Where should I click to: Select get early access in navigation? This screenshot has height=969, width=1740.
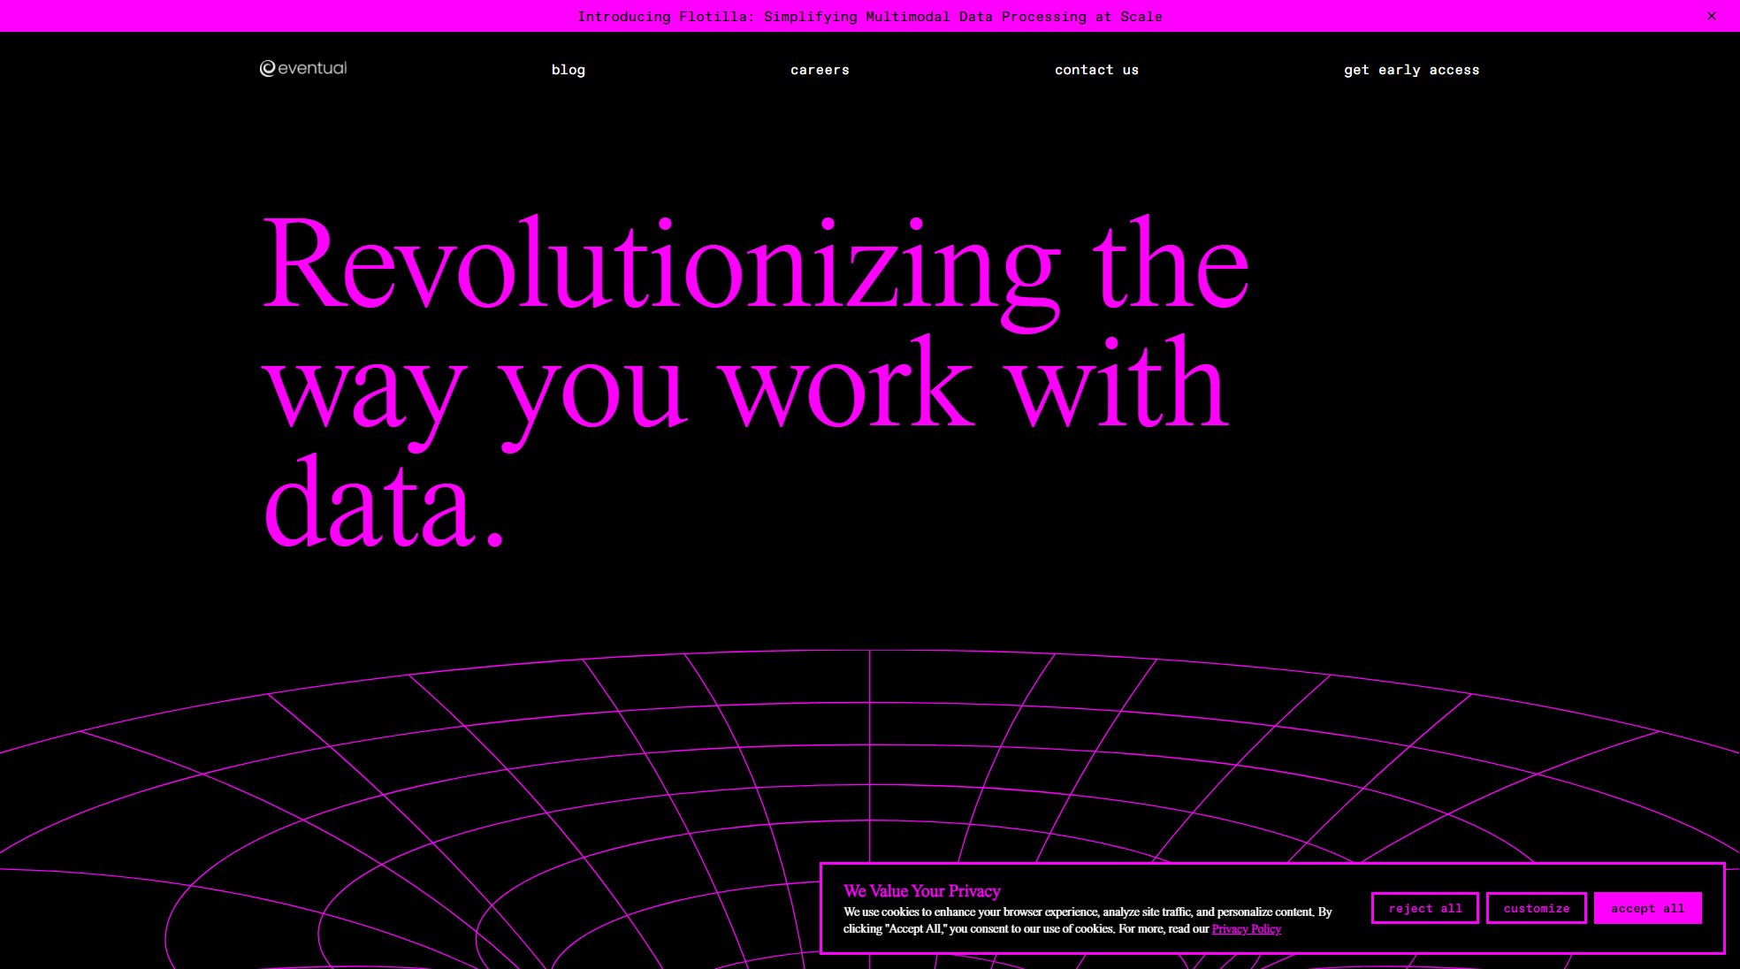[x=1411, y=70]
